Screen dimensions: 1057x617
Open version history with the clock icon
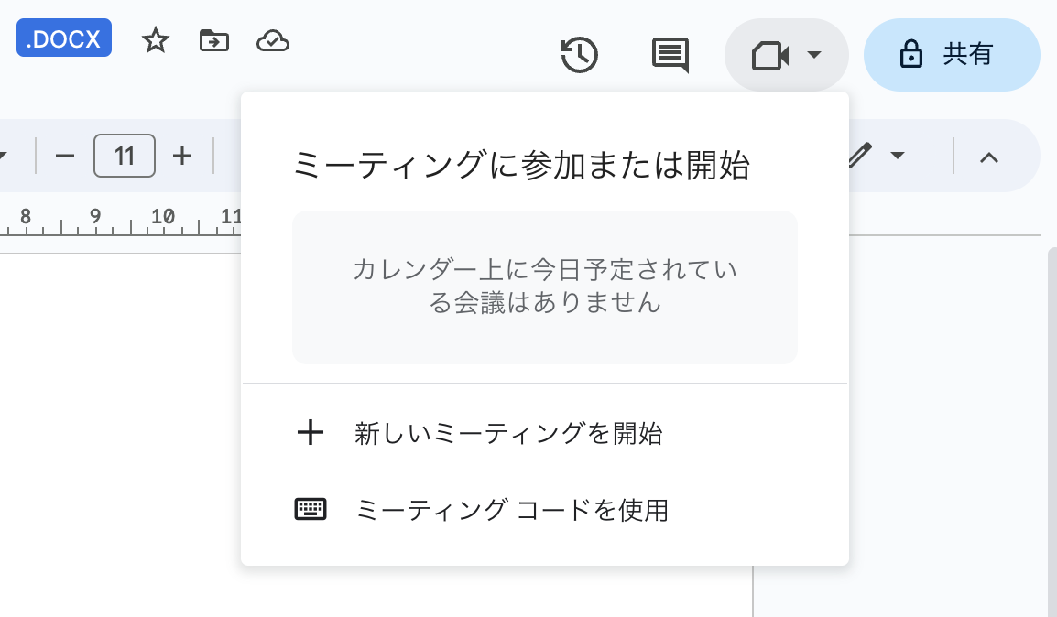coord(579,55)
